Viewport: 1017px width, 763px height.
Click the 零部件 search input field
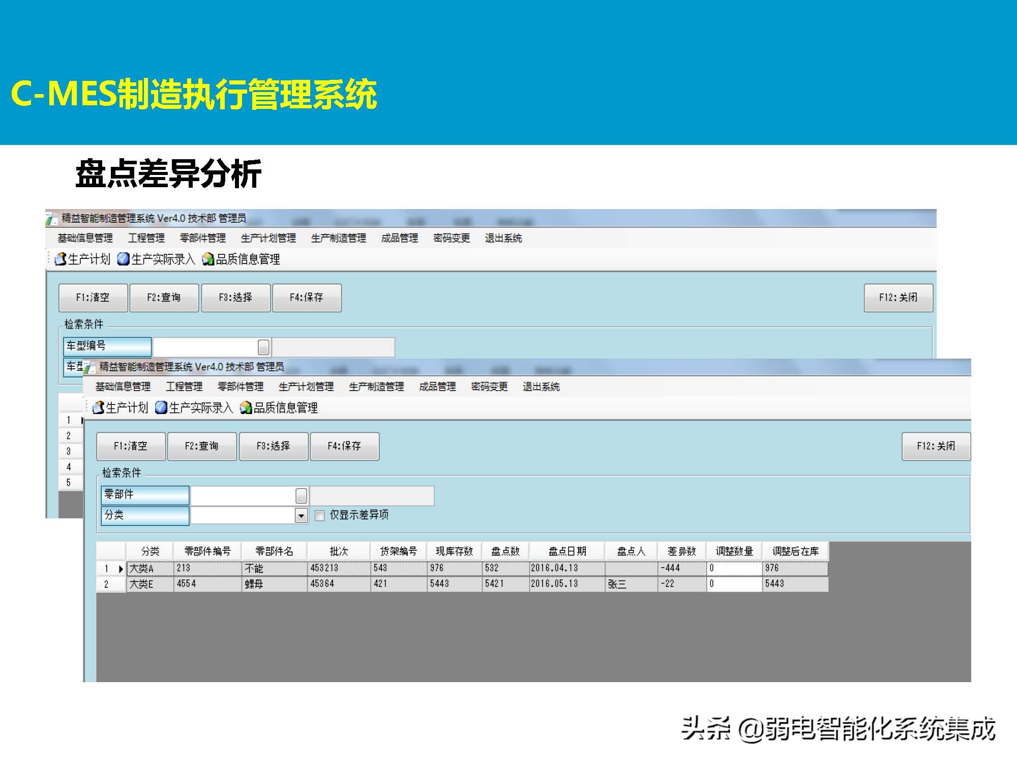(243, 495)
